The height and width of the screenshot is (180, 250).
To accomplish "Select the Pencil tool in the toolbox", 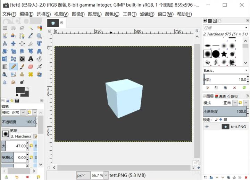I will [13, 66].
